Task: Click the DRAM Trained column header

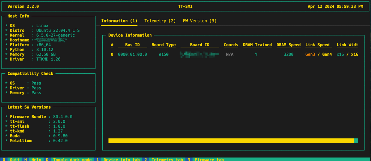Action: click(x=257, y=45)
